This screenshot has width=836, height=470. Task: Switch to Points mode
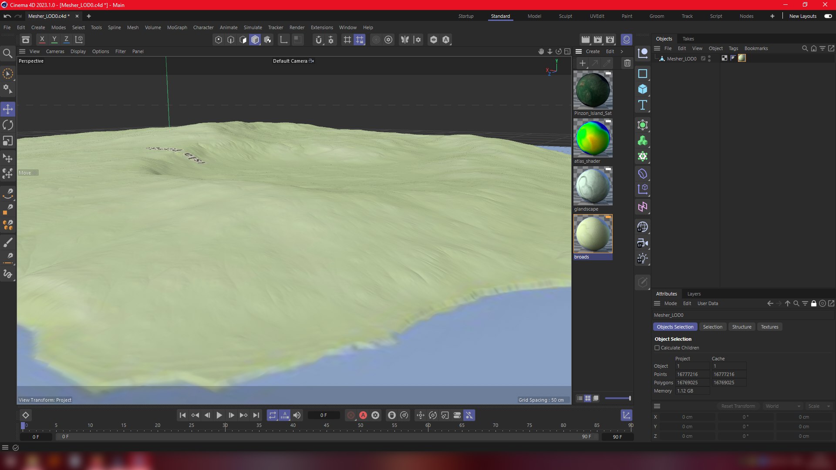(x=219, y=40)
